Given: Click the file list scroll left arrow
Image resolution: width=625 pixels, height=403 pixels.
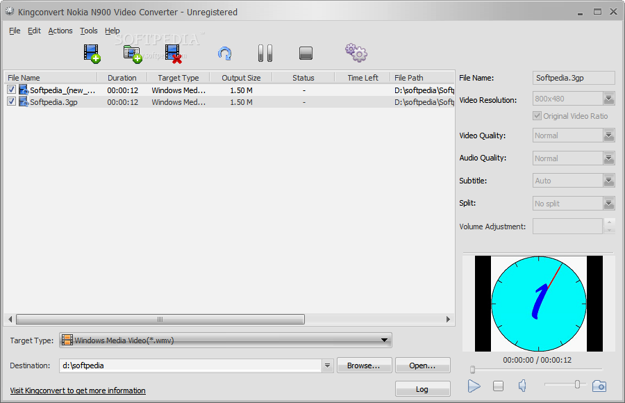Looking at the screenshot, I should click(10, 319).
